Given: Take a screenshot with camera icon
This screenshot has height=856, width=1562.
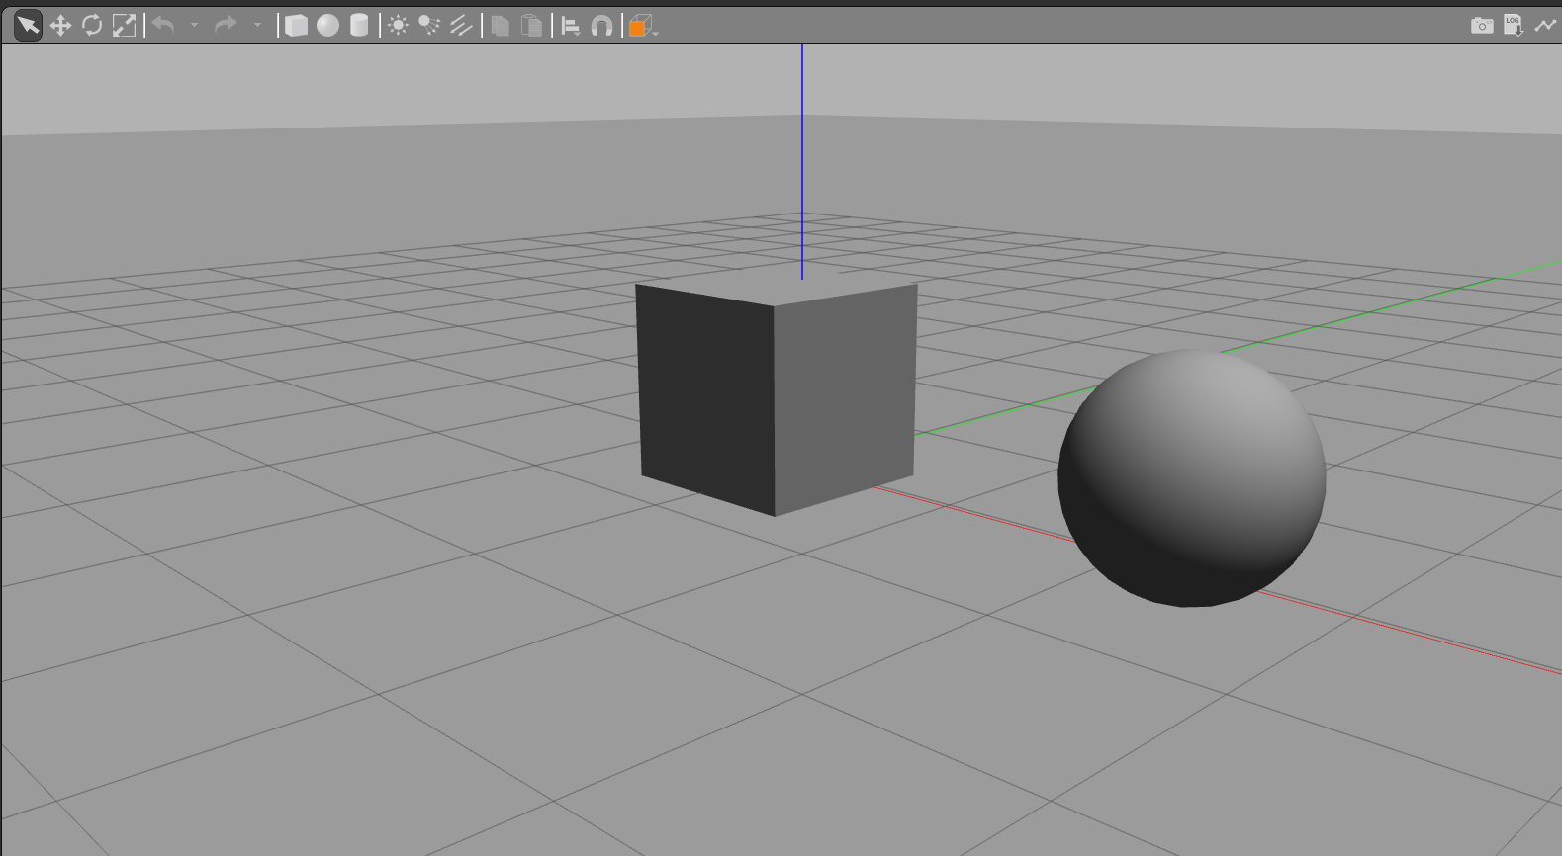Looking at the screenshot, I should pyautogui.click(x=1482, y=26).
